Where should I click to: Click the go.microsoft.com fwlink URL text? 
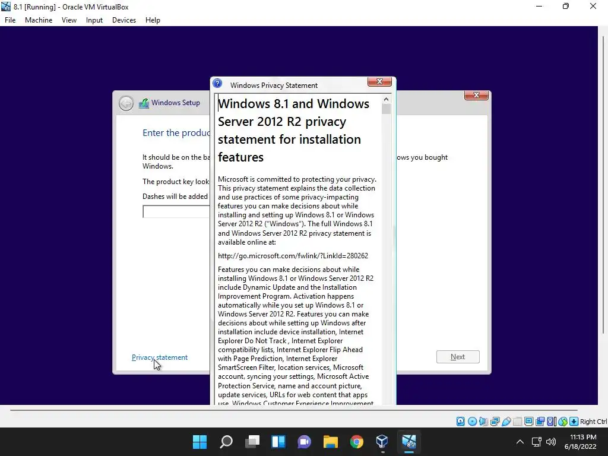(293, 256)
